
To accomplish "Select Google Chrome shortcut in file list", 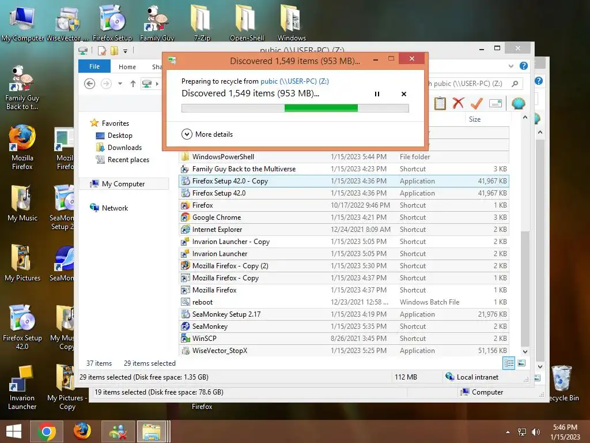I will [x=344, y=217].
